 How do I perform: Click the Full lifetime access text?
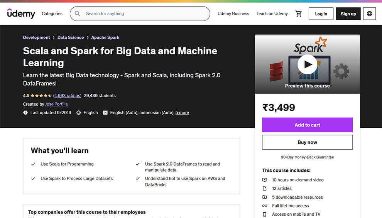[x=291, y=206]
